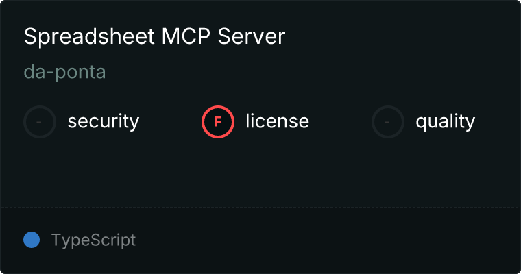Click the dash inside the security circle
Viewport: 521px width, 274px height.
(x=39, y=122)
